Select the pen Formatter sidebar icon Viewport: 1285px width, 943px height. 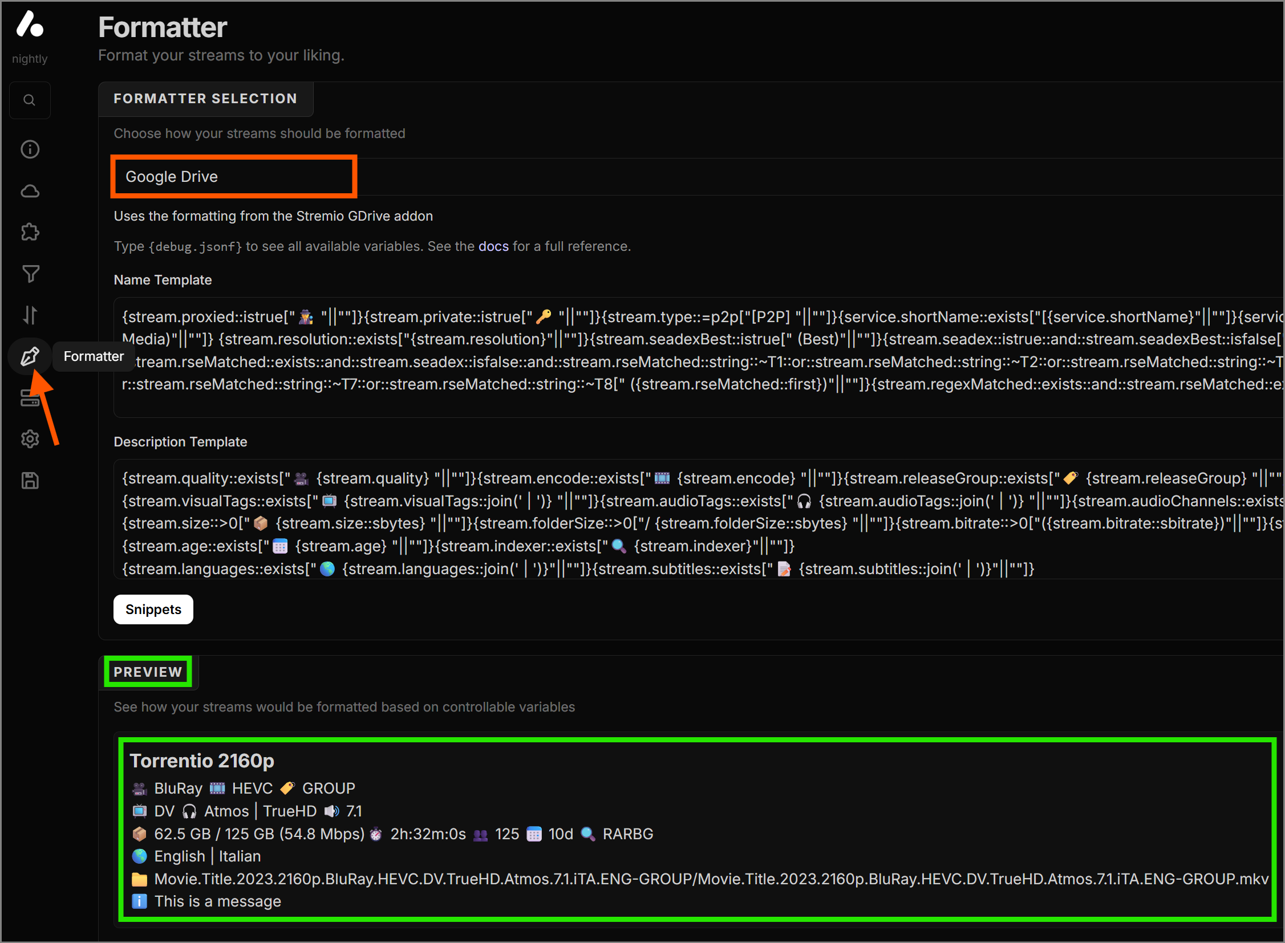click(30, 356)
